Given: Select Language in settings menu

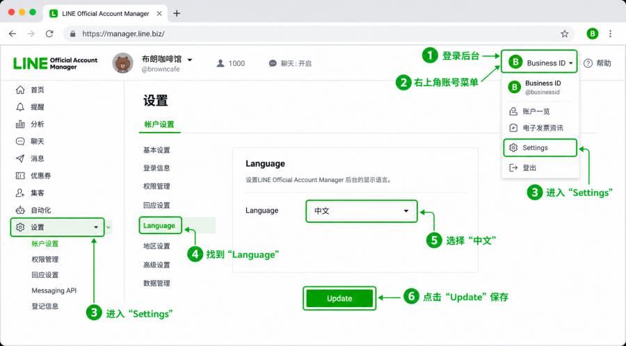Looking at the screenshot, I should (160, 225).
